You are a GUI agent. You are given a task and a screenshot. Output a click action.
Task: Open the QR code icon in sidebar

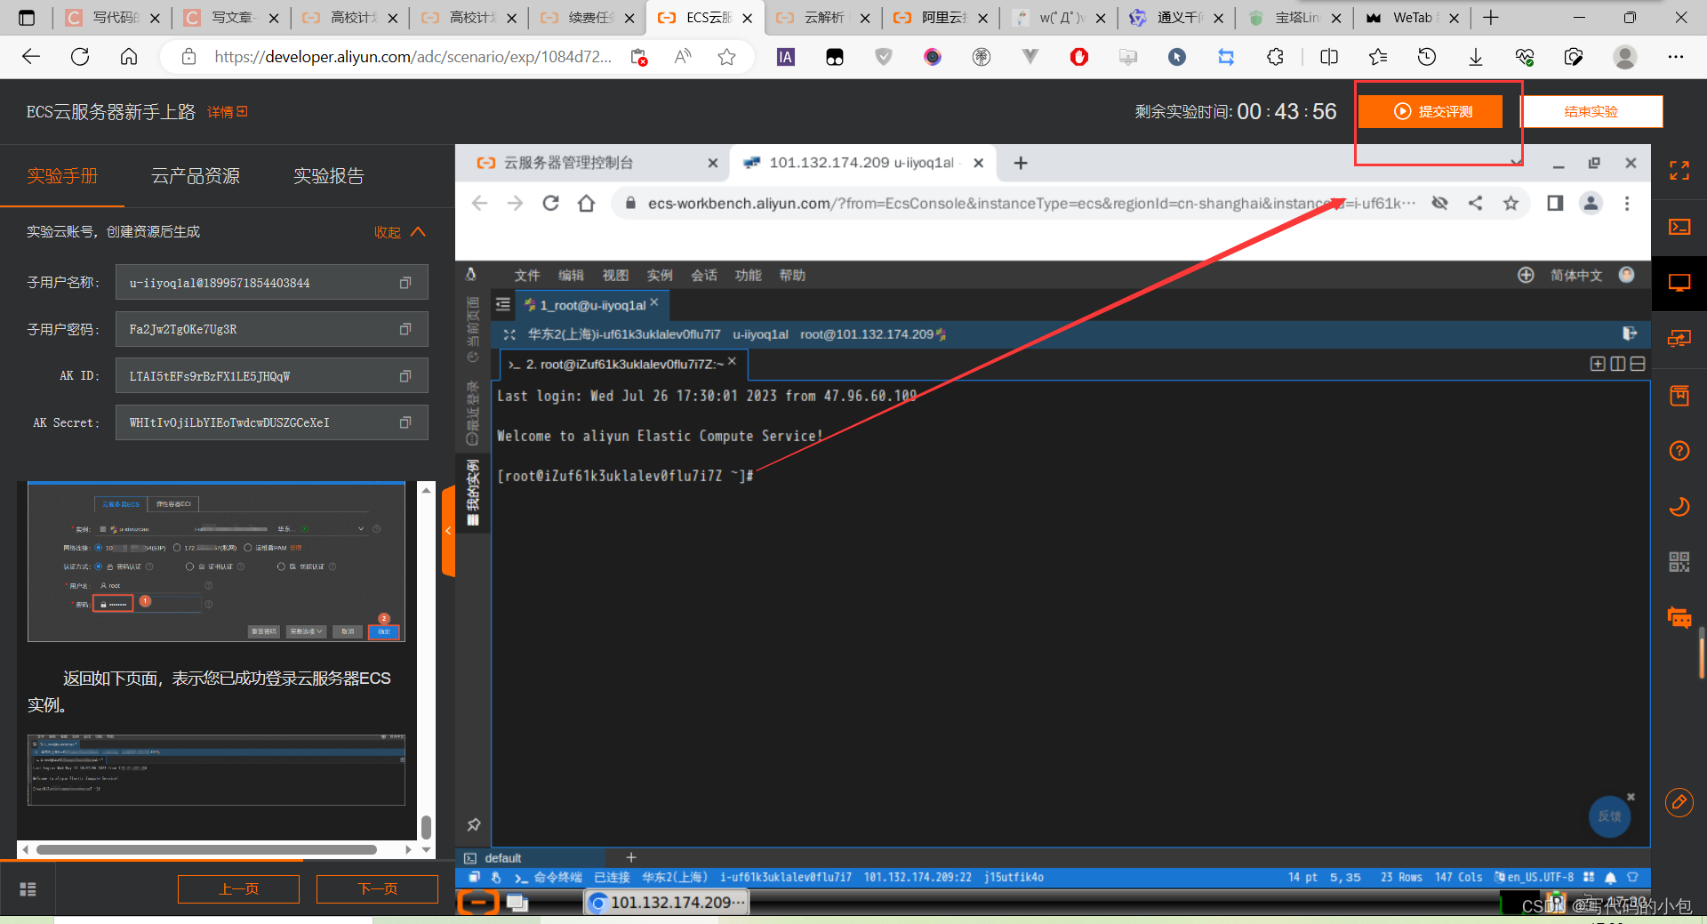coord(1679,562)
